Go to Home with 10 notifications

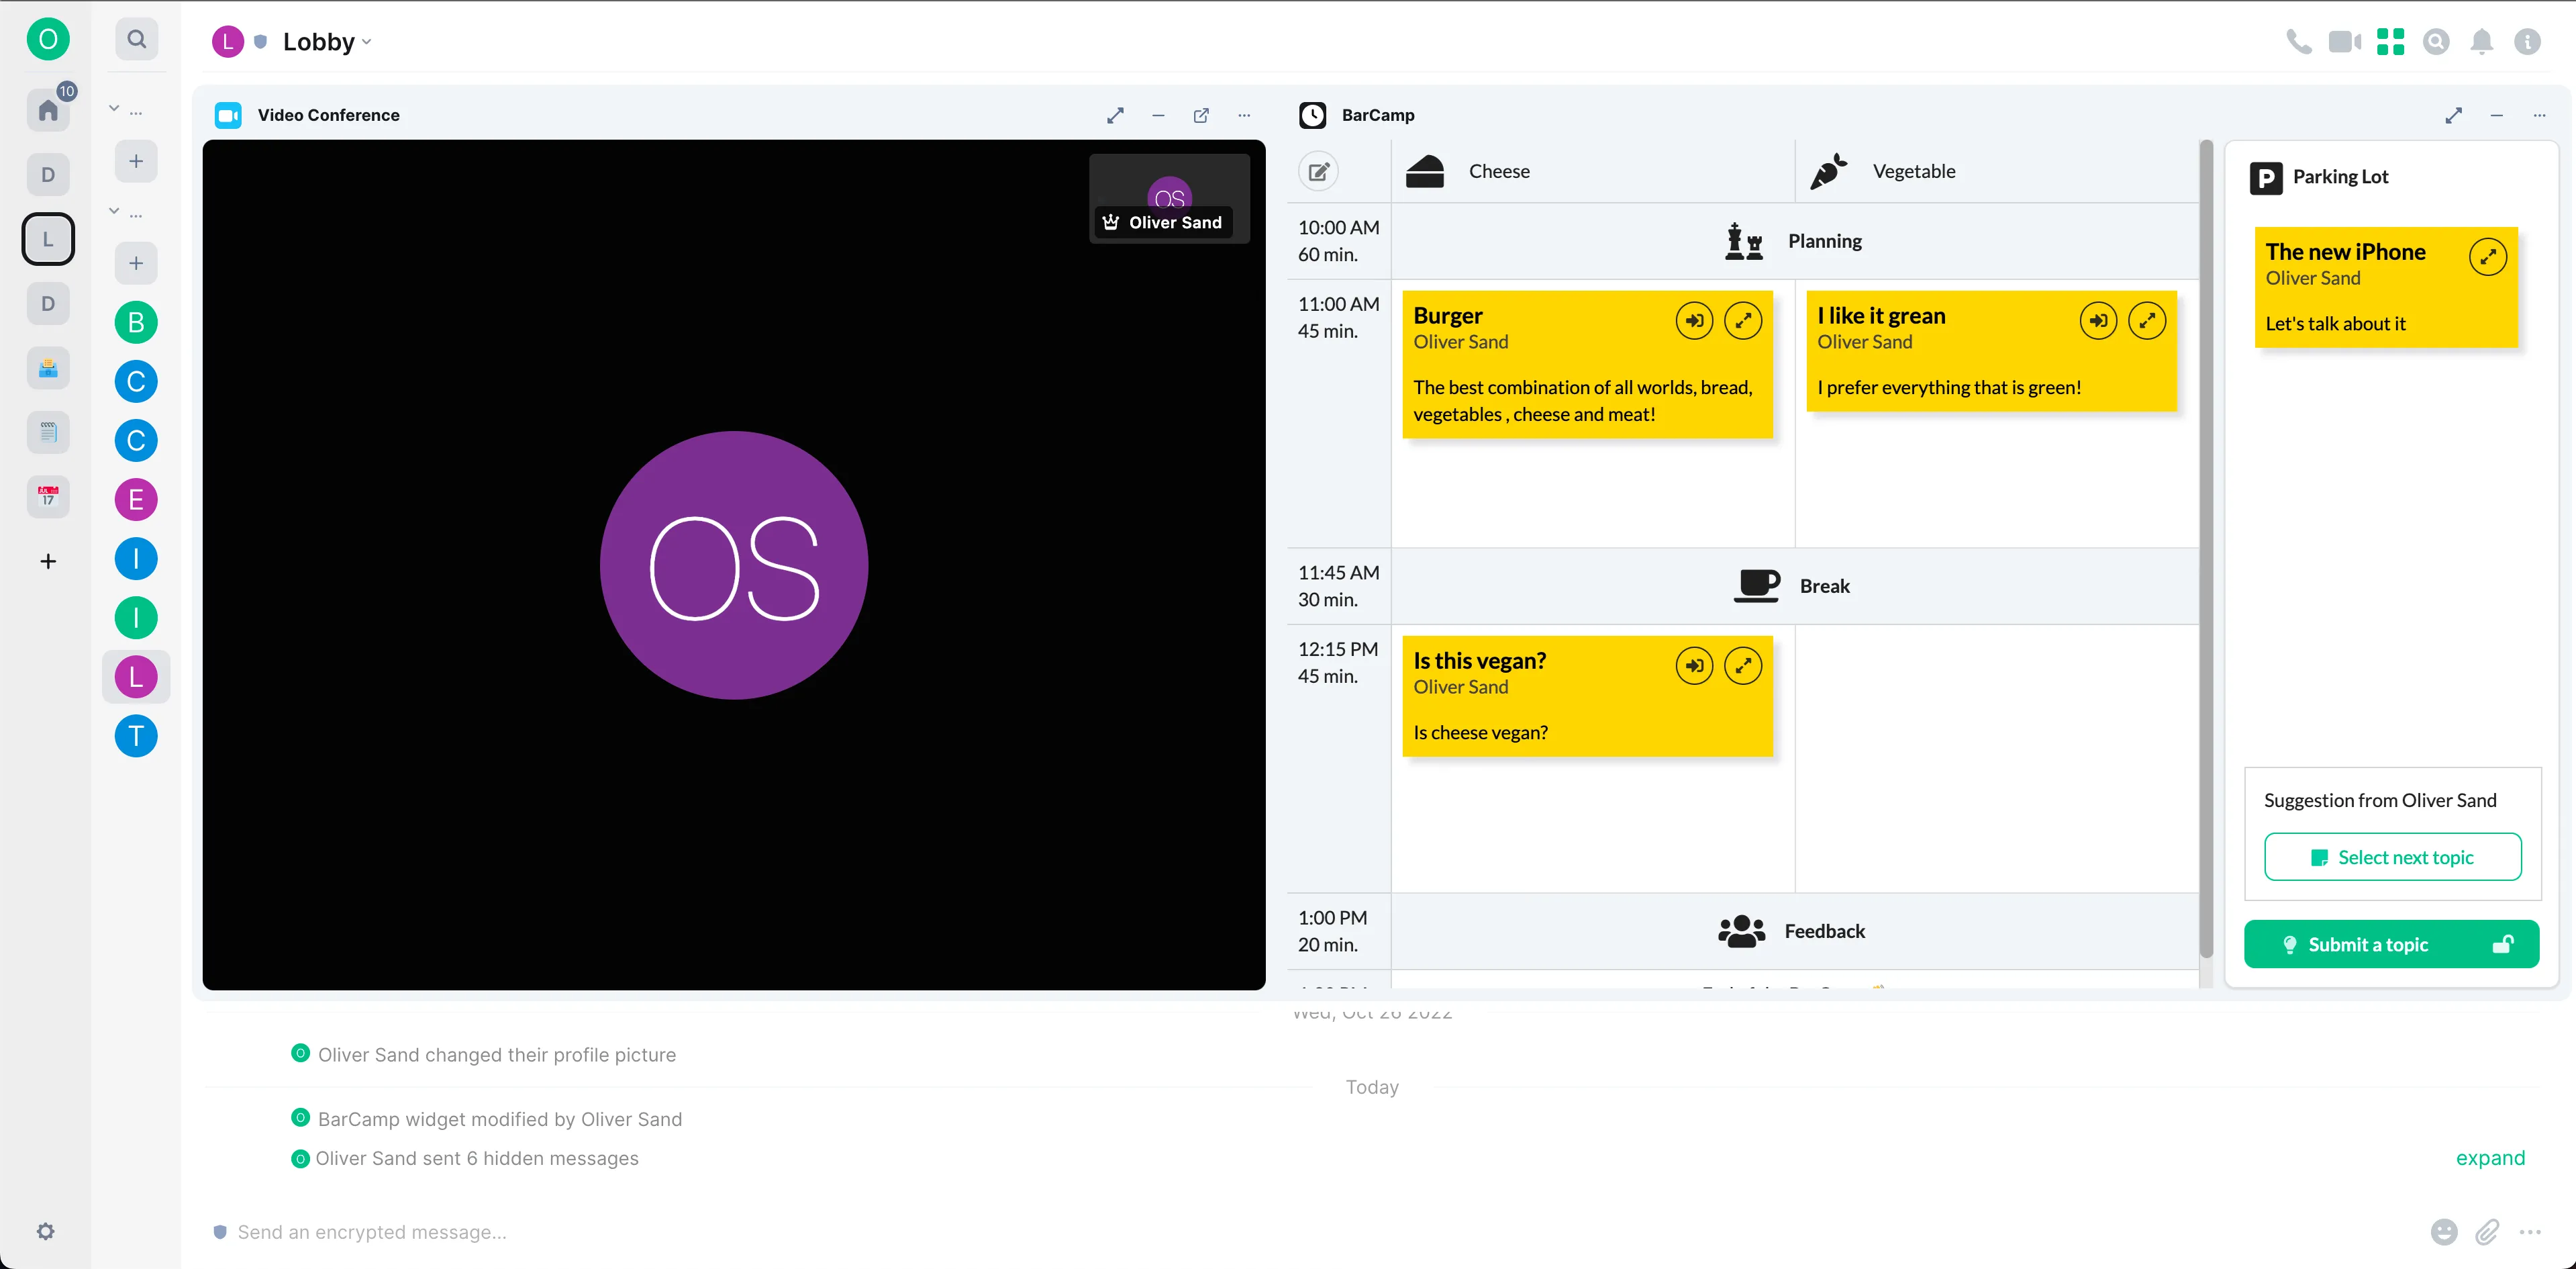pos(48,110)
